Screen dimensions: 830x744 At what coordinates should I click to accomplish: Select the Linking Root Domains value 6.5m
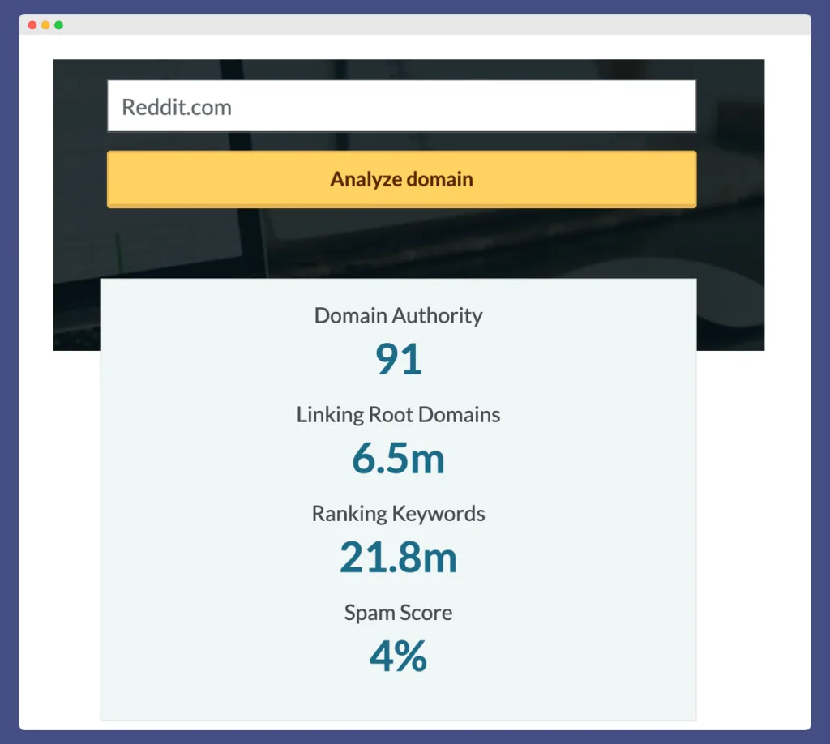(x=398, y=459)
